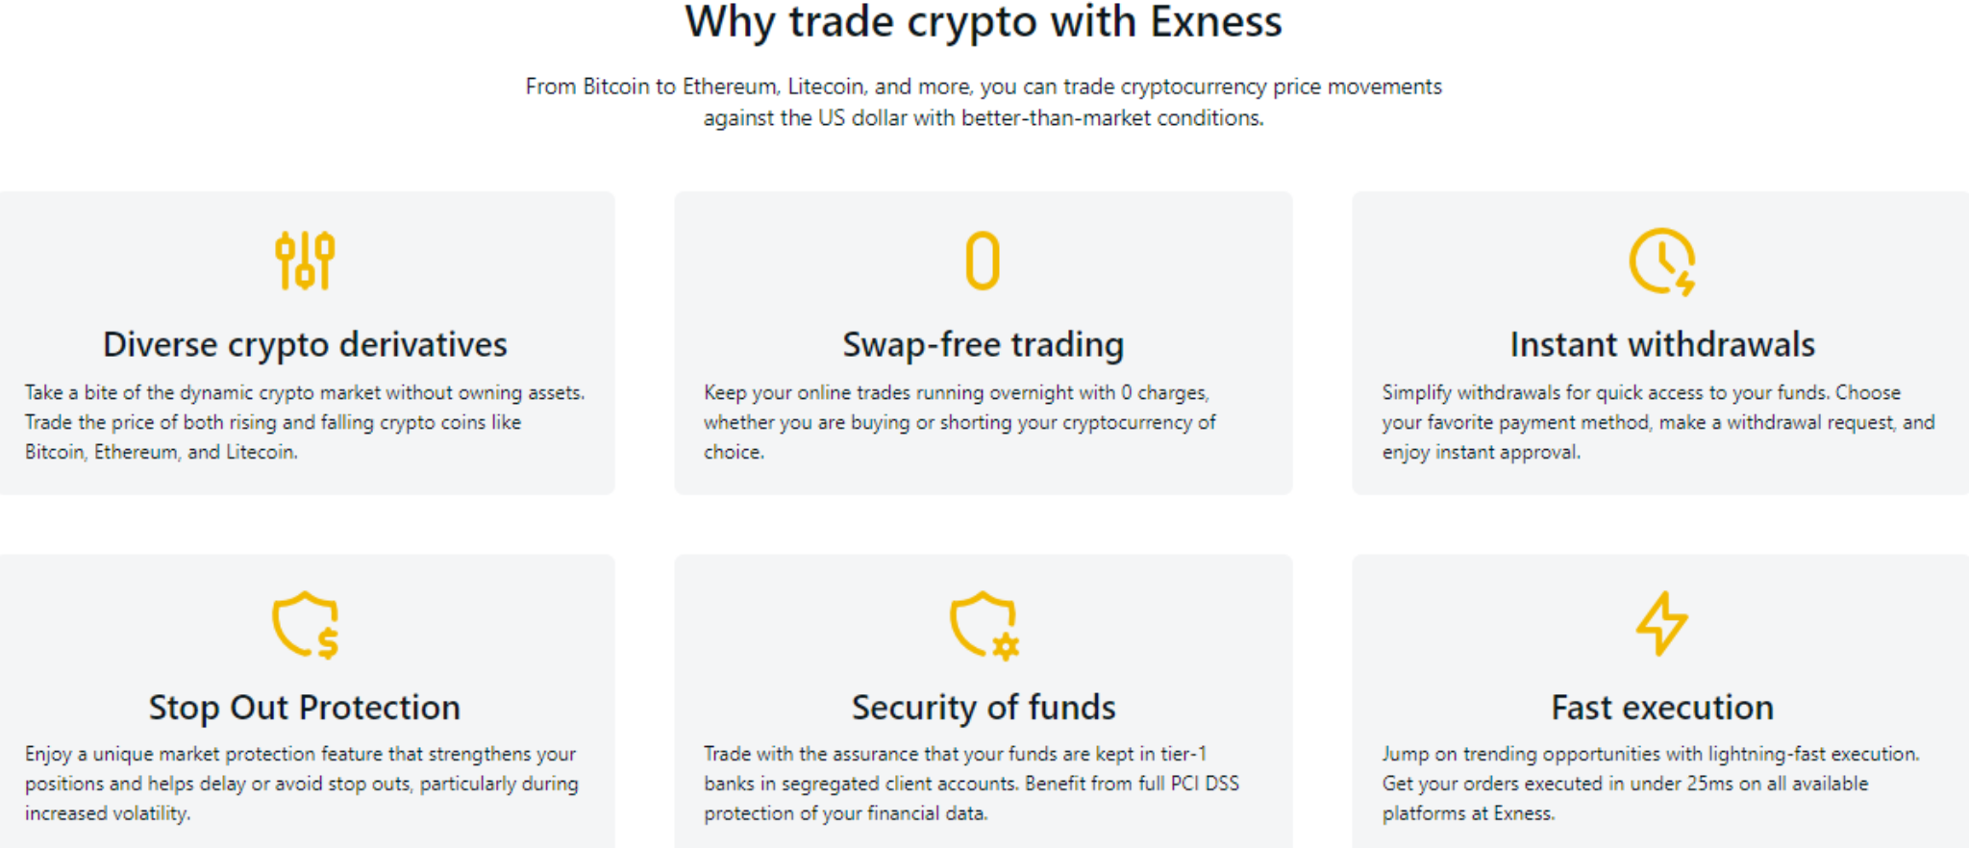This screenshot has height=848, width=1969.
Task: Click the Instant withdrawals heading
Action: 1661,344
